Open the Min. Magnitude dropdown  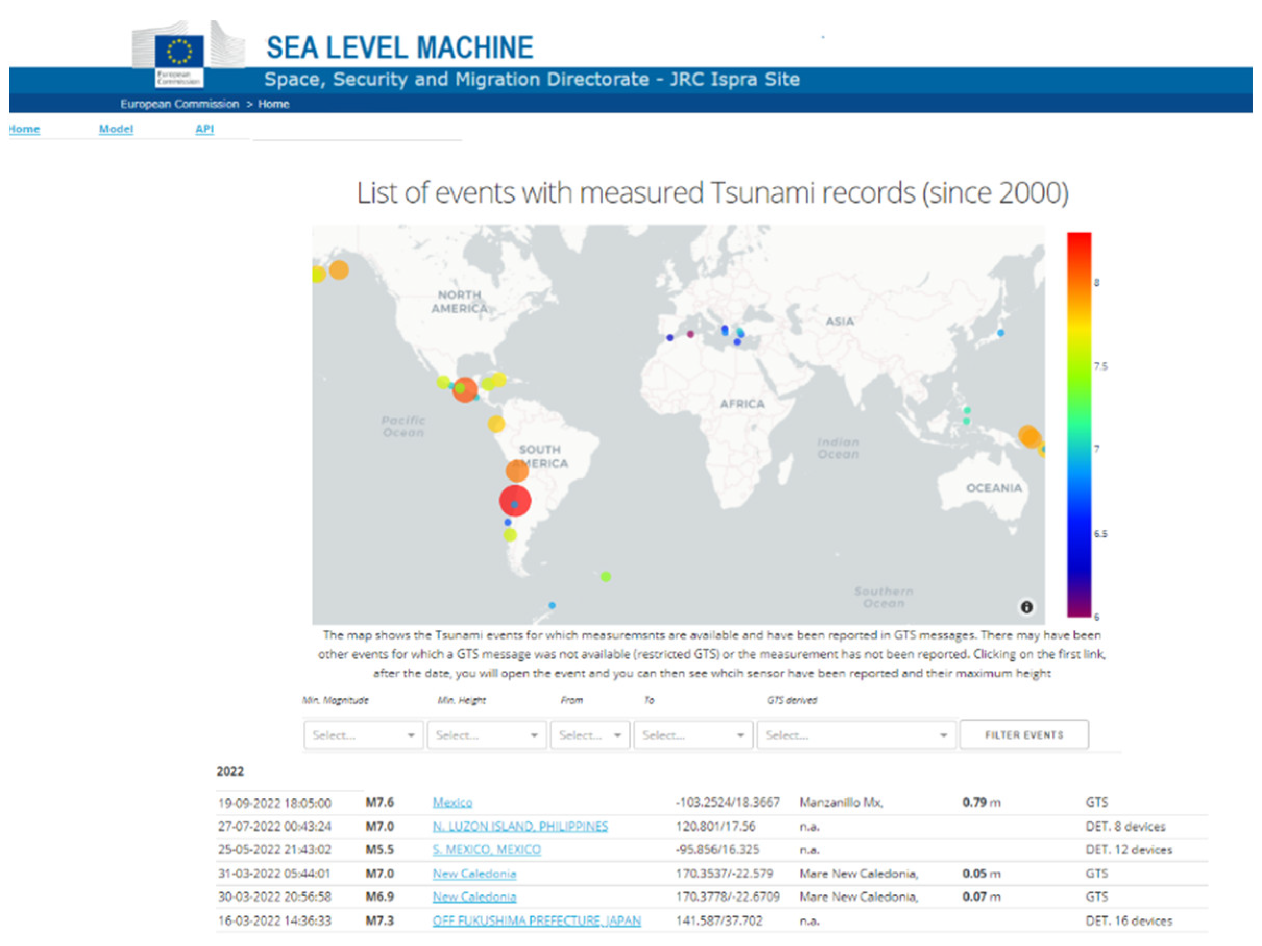click(363, 735)
